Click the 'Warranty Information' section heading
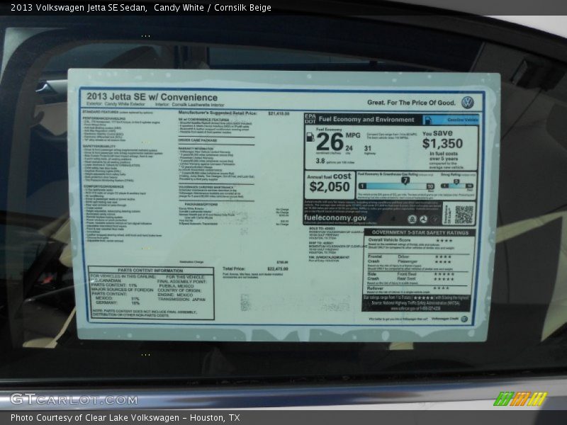 (196, 149)
